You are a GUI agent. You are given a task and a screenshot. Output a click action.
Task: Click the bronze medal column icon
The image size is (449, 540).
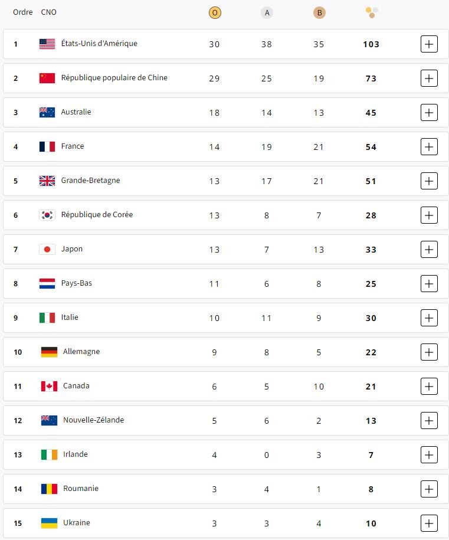[x=319, y=12]
